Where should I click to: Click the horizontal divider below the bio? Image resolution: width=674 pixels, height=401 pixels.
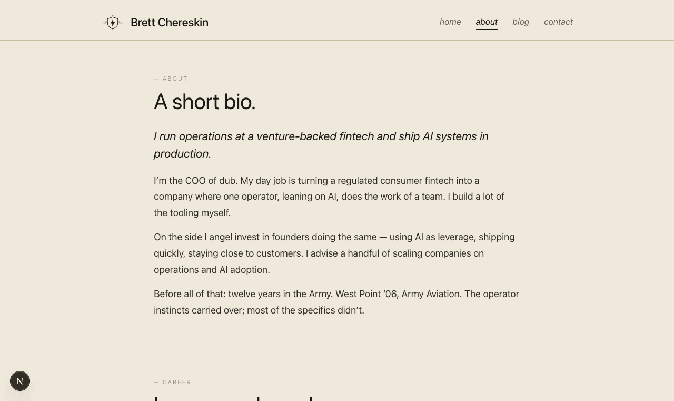click(x=337, y=348)
